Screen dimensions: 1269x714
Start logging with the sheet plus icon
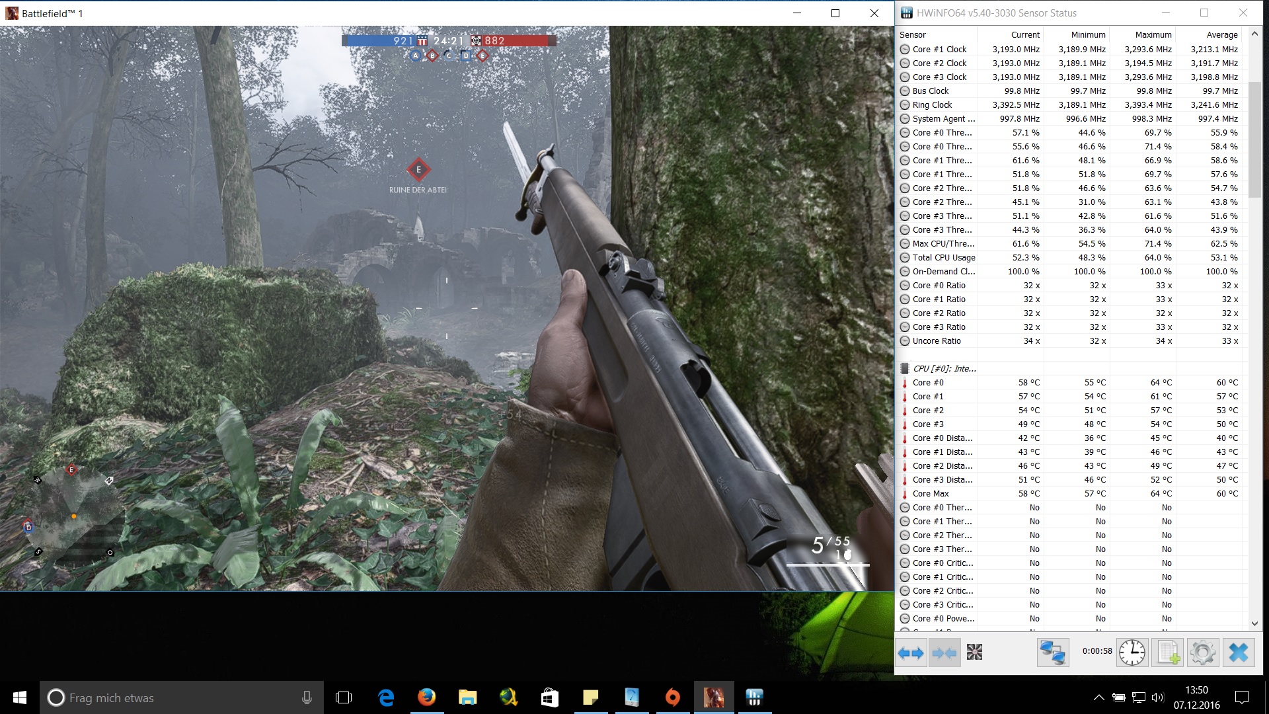1167,653
